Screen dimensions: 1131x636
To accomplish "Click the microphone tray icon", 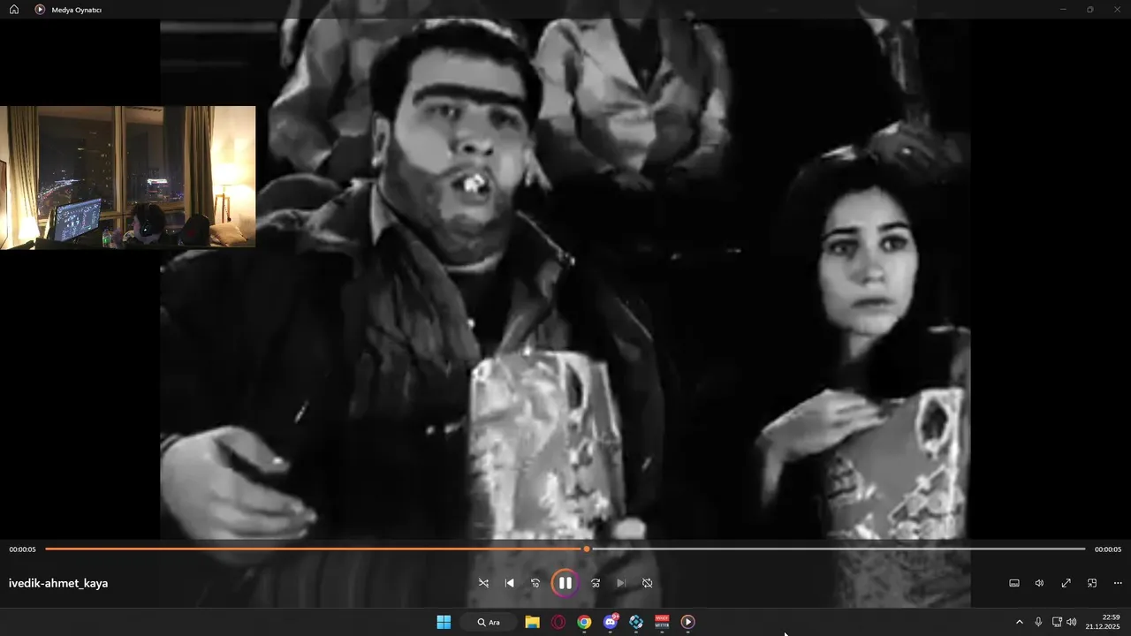I will (x=1038, y=622).
